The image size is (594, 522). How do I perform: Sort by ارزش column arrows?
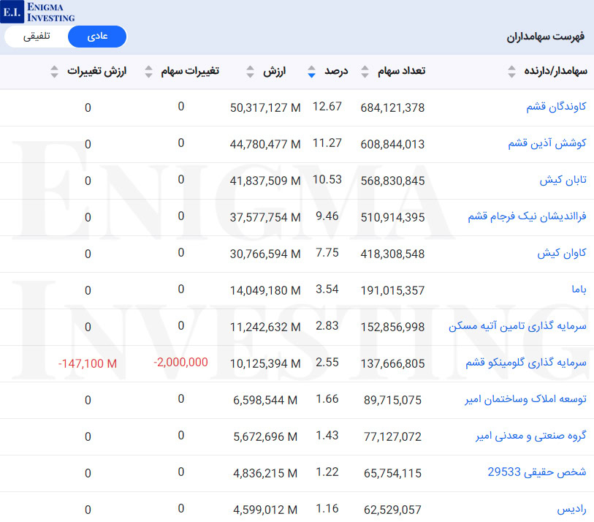(251, 72)
